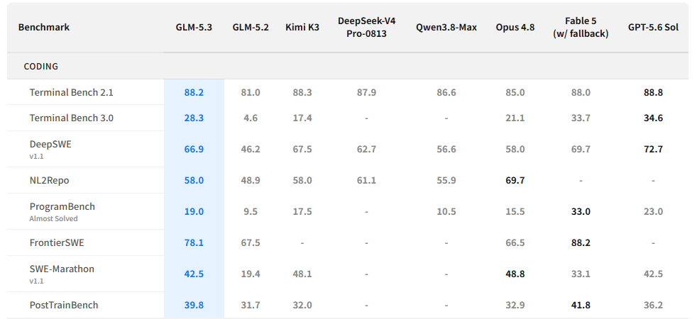Select Qwen3.8-Max DeepSWE score 56.6
The image size is (697, 319).
coord(446,149)
